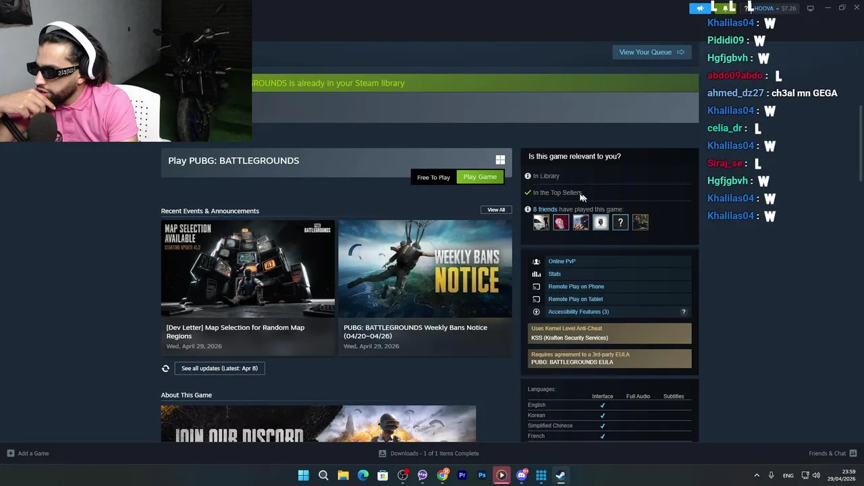Click the Steam announcements megaphone icon
The height and width of the screenshot is (486, 864).
700,8
